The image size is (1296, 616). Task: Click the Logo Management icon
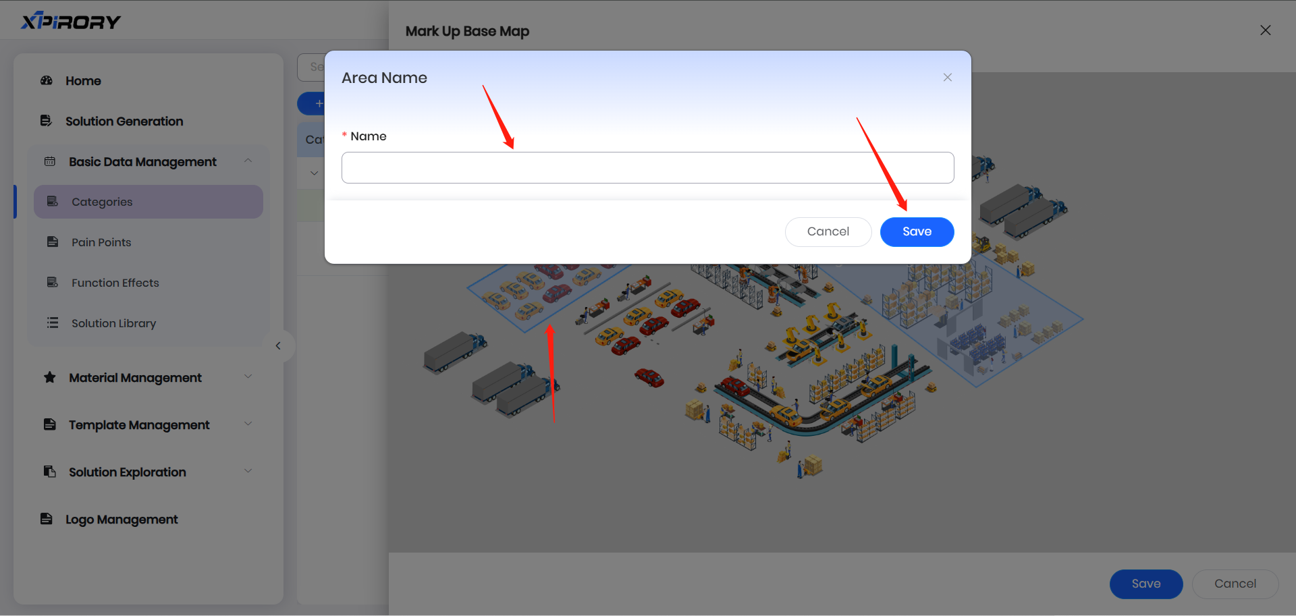(47, 520)
